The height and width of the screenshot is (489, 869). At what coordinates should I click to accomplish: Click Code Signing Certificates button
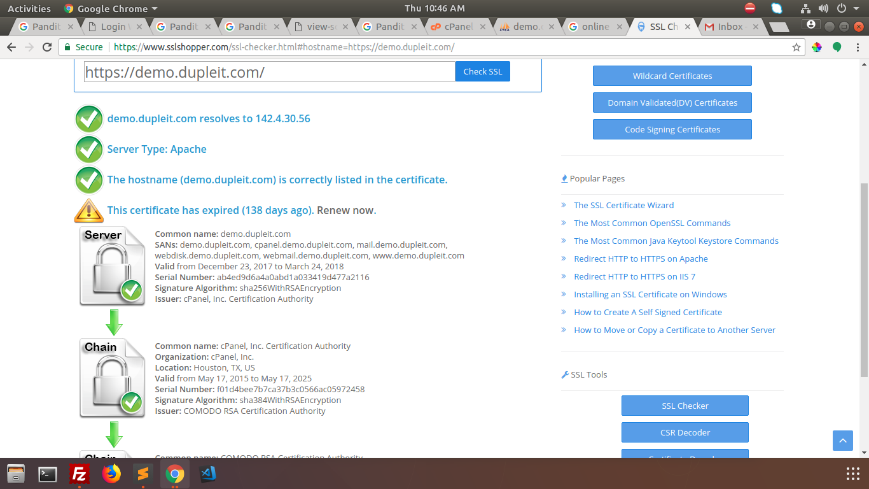pyautogui.click(x=672, y=129)
